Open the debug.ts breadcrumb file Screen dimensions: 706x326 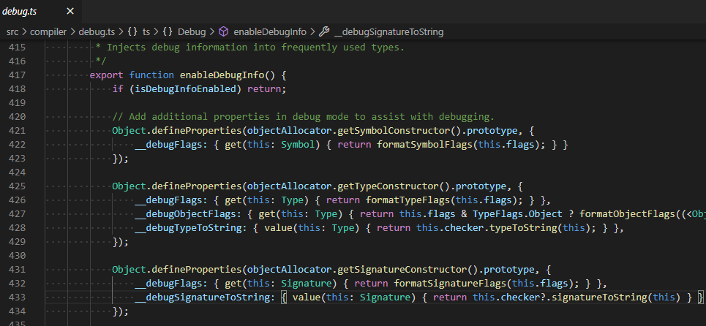(x=97, y=32)
